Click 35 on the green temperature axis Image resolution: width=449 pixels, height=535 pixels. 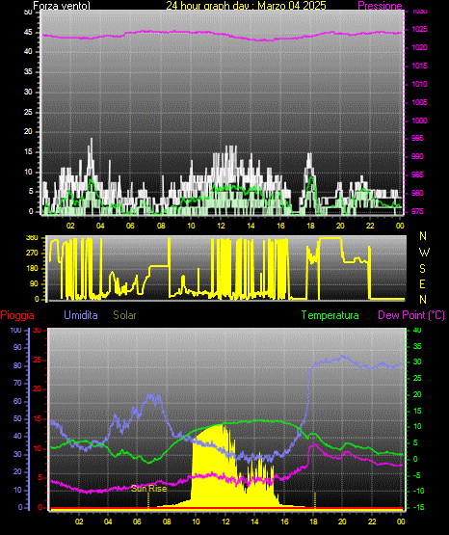pyautogui.click(x=417, y=346)
